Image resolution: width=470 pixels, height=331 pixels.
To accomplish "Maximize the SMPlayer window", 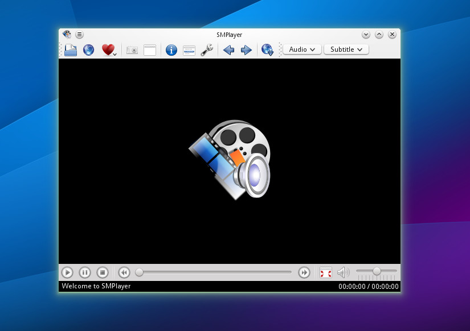I will [379, 35].
